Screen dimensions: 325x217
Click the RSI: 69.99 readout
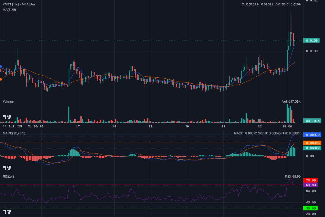(x=293, y=177)
